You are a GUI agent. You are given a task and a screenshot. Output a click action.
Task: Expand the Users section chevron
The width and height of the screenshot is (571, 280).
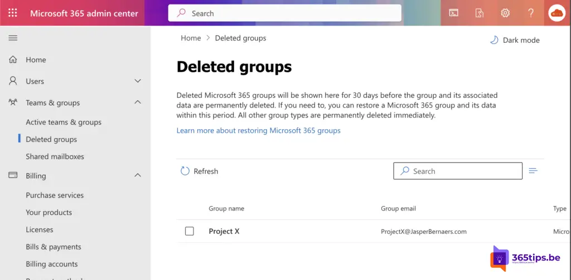coord(138,81)
